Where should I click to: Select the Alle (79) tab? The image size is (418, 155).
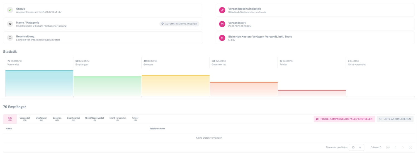click(10, 119)
